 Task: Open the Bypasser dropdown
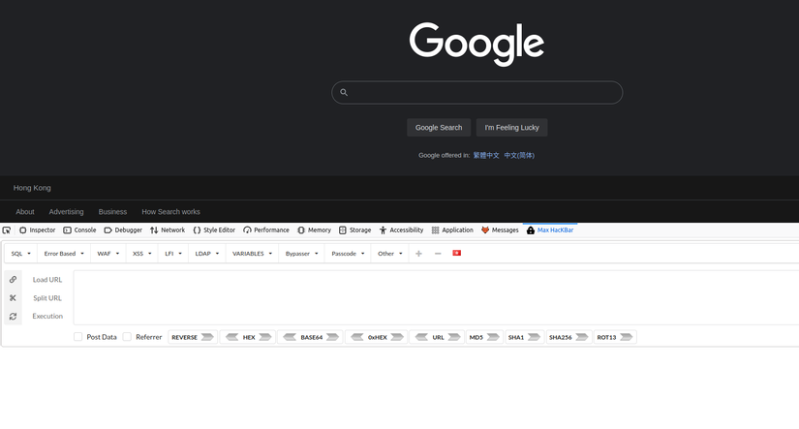click(301, 253)
